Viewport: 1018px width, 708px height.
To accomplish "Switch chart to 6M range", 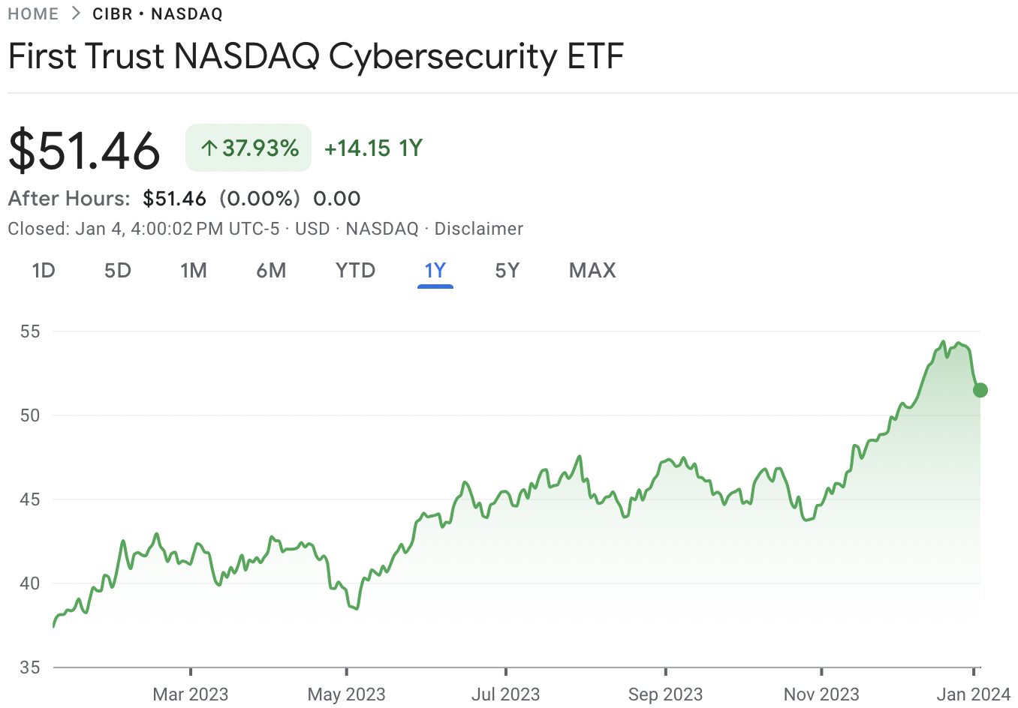I will 271,271.
